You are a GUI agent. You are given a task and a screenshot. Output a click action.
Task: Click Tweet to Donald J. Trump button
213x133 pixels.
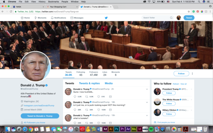point(40,116)
